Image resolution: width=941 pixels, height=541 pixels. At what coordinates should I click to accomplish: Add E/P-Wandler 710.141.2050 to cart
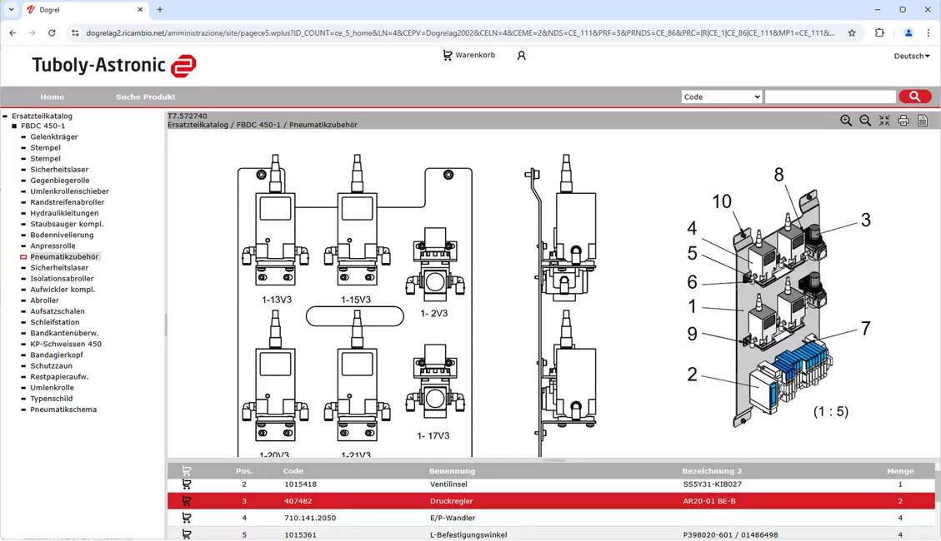pos(187,518)
